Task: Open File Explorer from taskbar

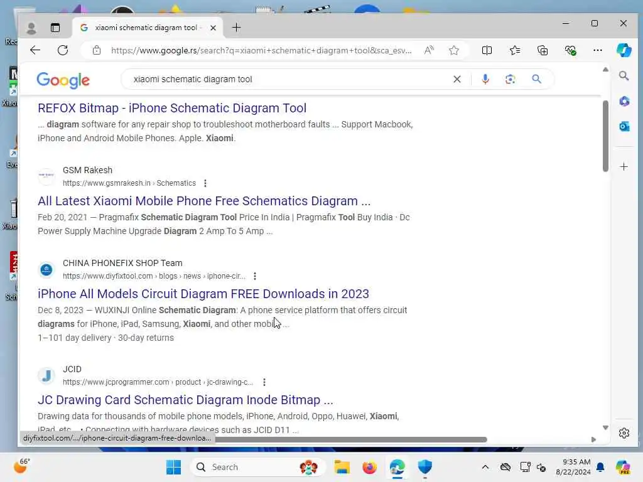Action: coord(342,467)
